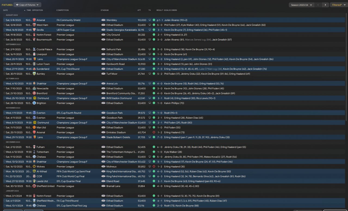The width and height of the screenshot is (348, 211).
Task: Click the 'FA Community Shield' competition text
Action: pos(69,20)
